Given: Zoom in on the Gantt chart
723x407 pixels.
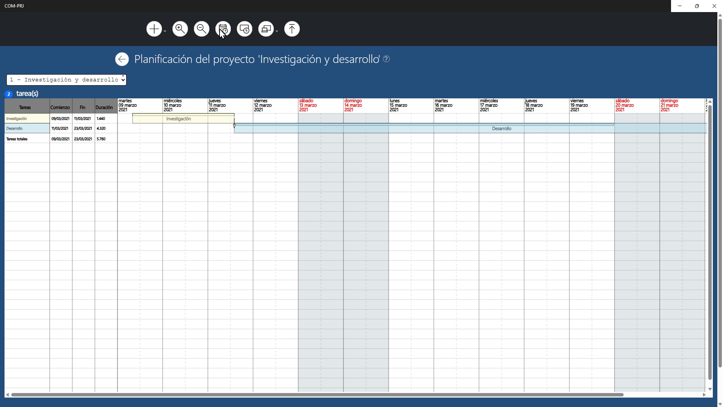Looking at the screenshot, I should pyautogui.click(x=180, y=29).
